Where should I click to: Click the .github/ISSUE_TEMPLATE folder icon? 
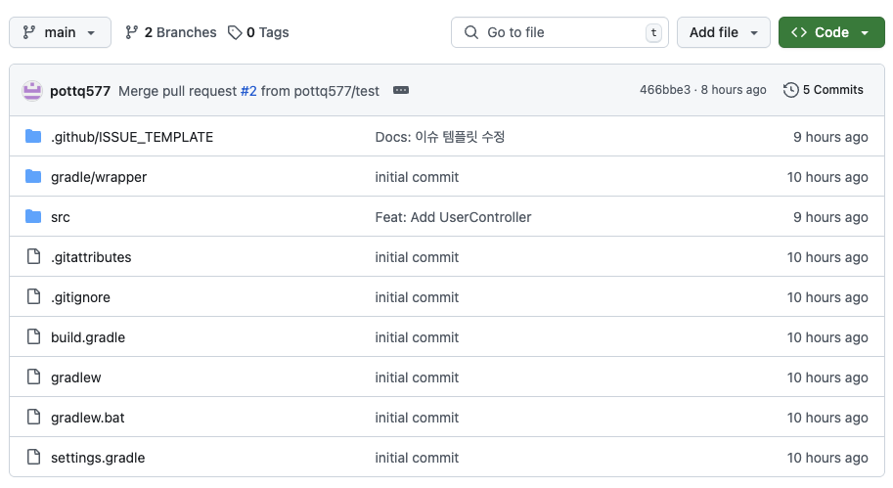(x=33, y=137)
